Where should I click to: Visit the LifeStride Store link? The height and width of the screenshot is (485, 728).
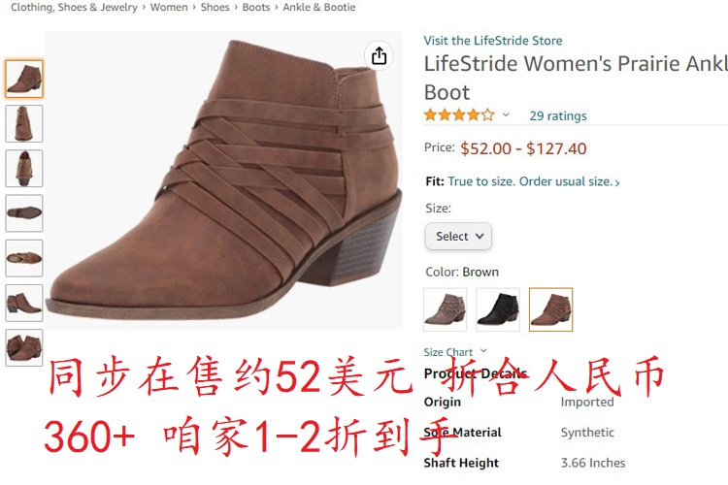click(492, 41)
